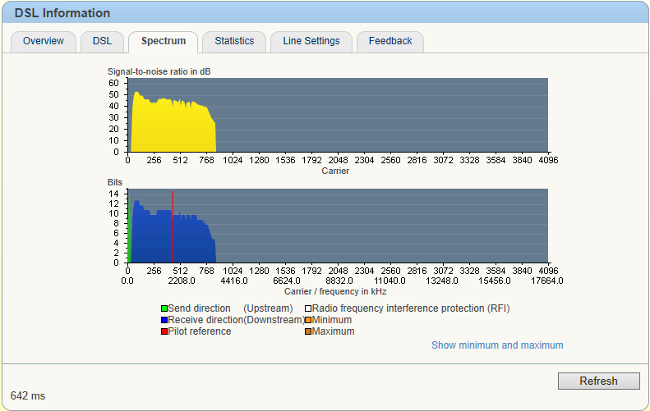Click the green Send direction legend swatch
This screenshot has width=650, height=411.
[164, 308]
